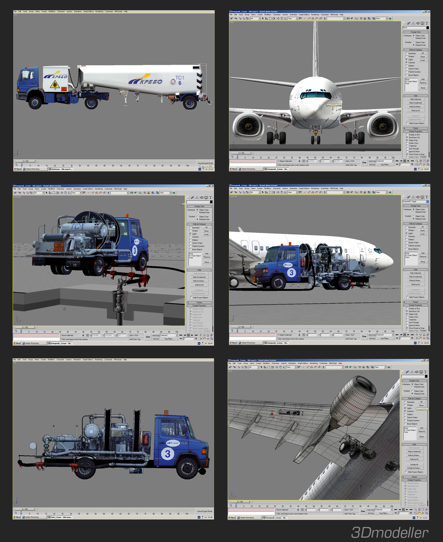The height and width of the screenshot is (542, 443).
Task: Click Set Keys key icon in airplane front view window
Action: (x=364, y=163)
